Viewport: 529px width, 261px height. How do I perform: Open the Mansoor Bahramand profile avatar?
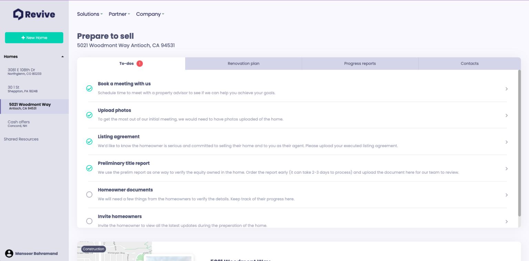click(x=9, y=253)
